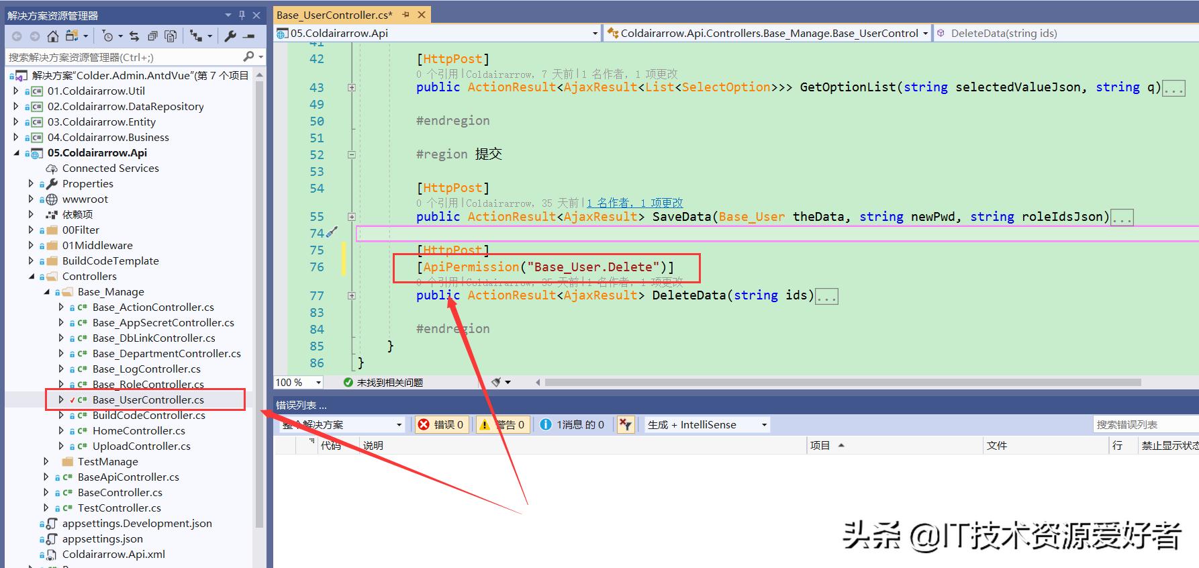
Task: Click the Connected Services icon in the tree
Action: (52, 169)
